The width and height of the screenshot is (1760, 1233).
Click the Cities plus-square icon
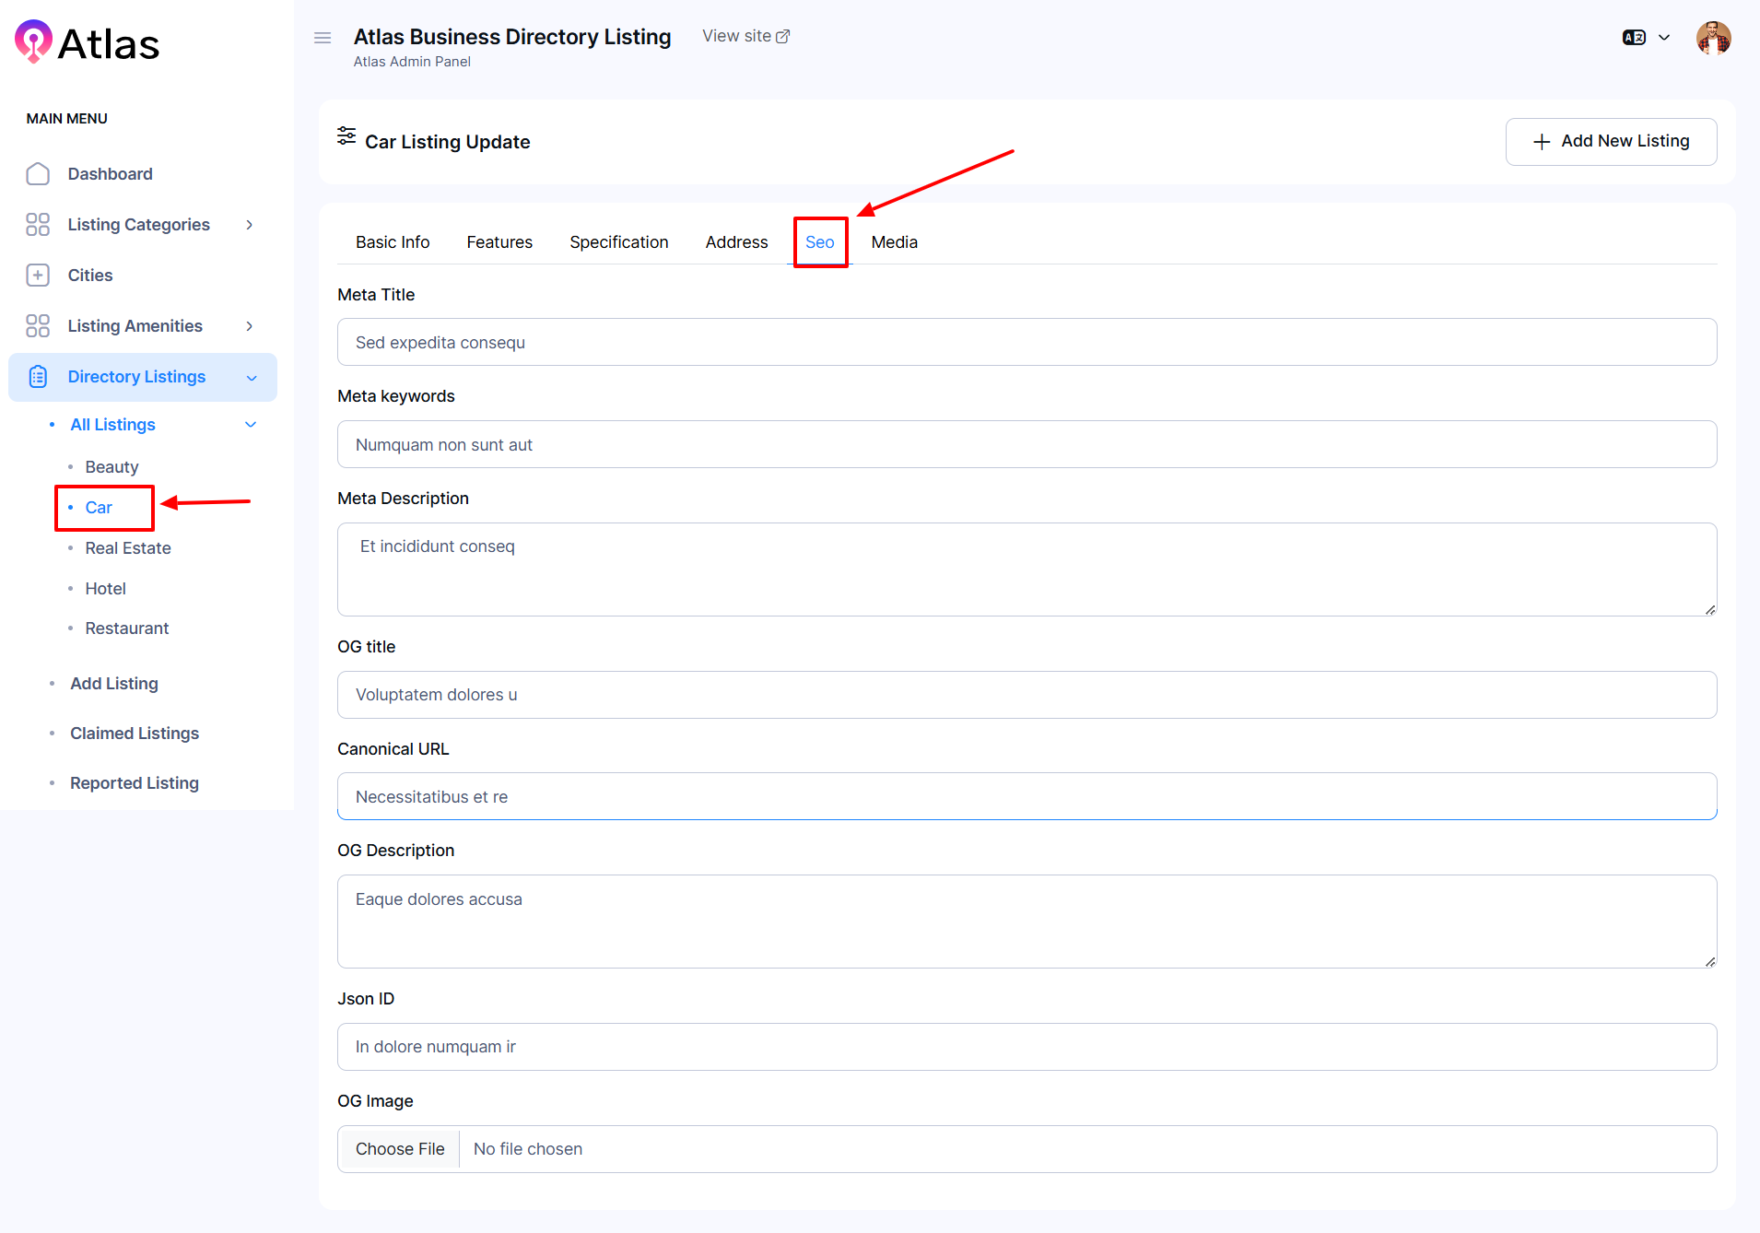click(38, 276)
